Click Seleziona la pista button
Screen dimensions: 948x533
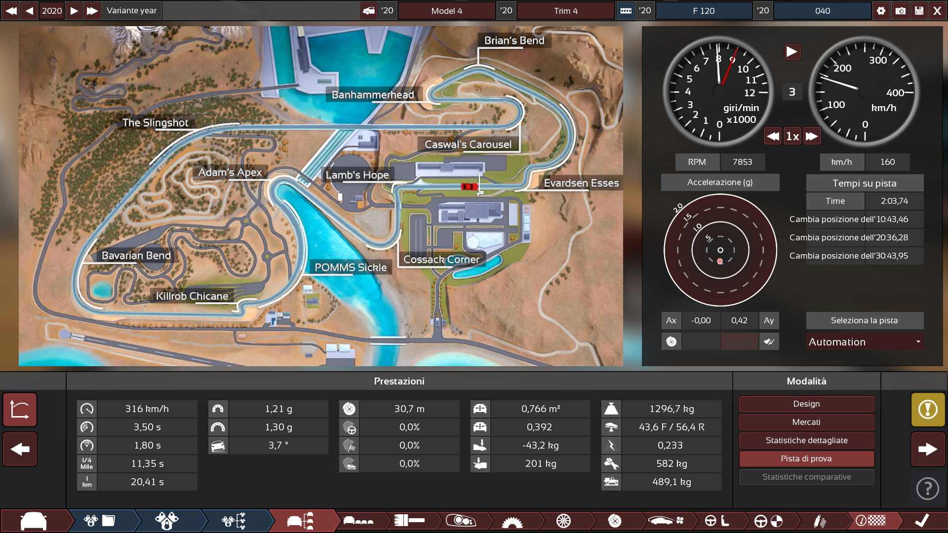tap(865, 320)
